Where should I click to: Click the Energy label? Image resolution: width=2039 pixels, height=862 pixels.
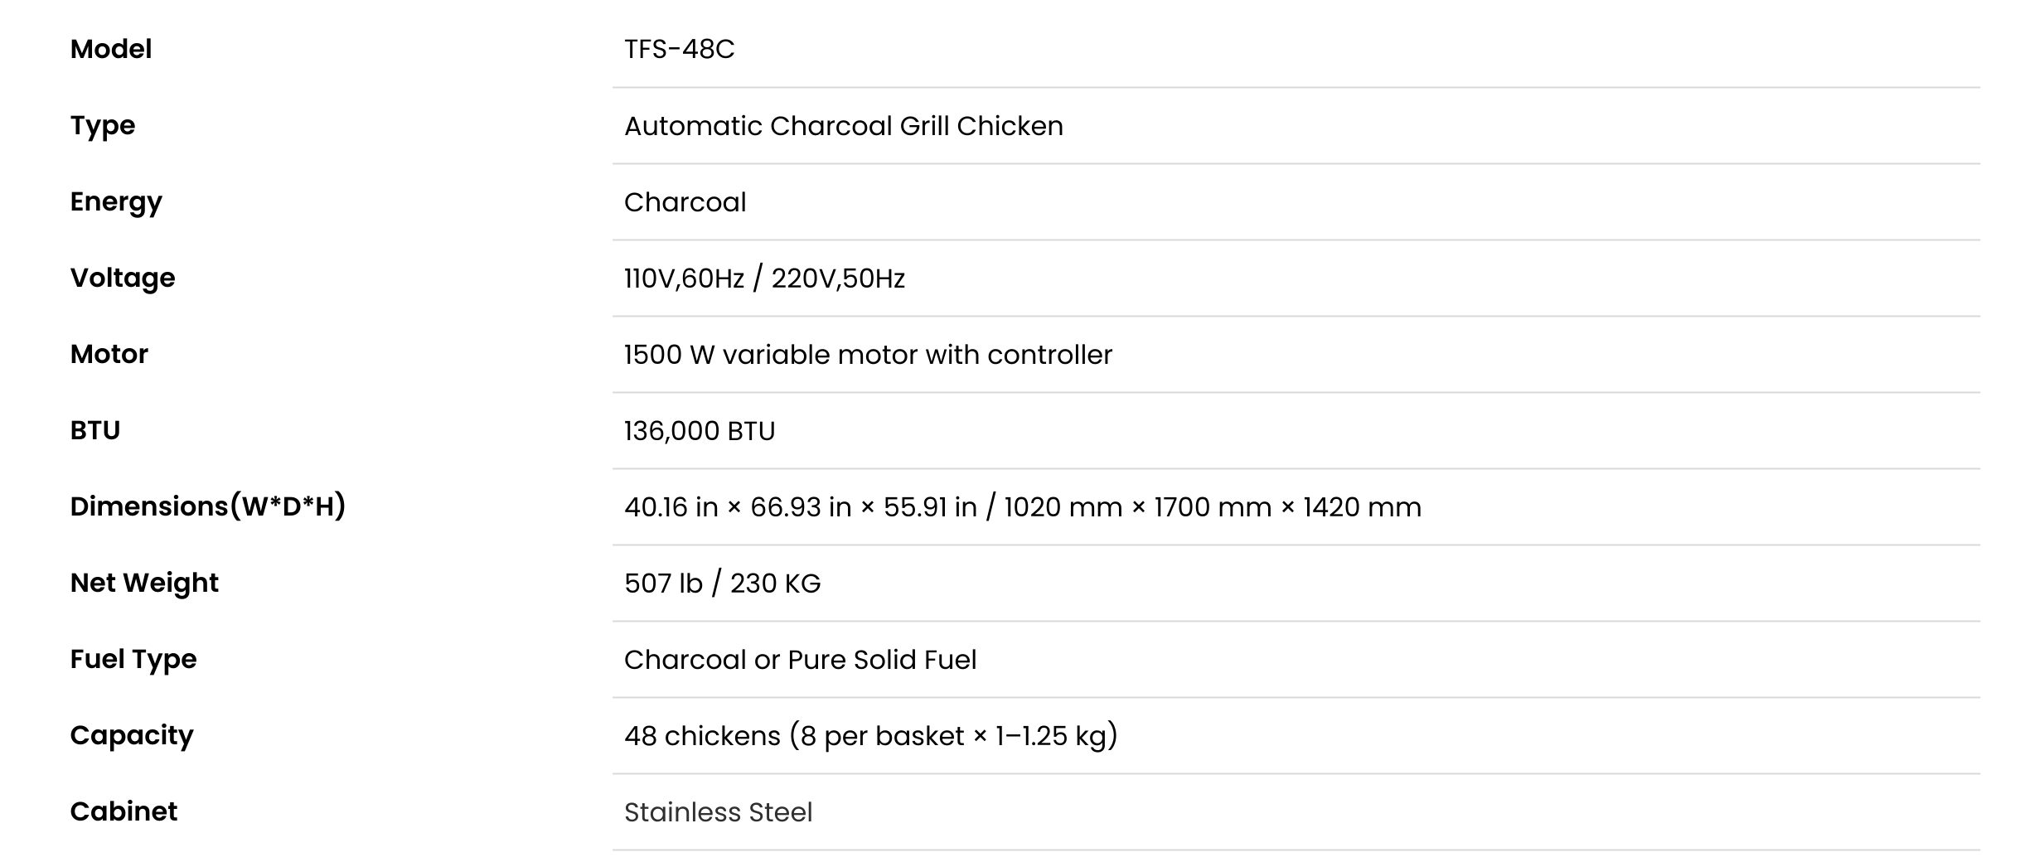pyautogui.click(x=116, y=202)
